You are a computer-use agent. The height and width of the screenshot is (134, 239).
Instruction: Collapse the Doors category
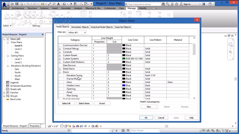click(x=60, y=72)
